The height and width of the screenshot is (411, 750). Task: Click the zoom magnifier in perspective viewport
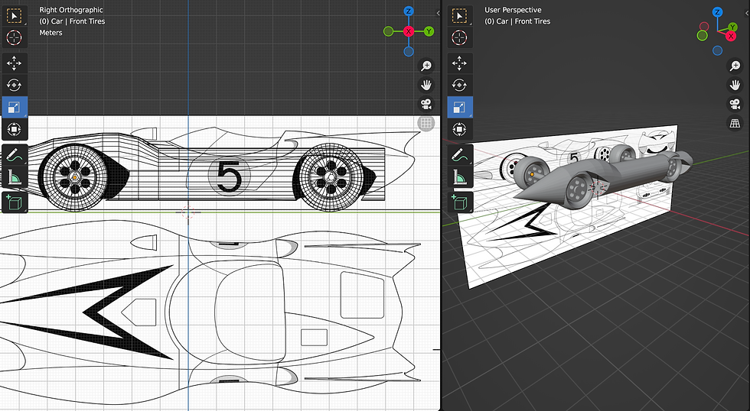tap(735, 66)
